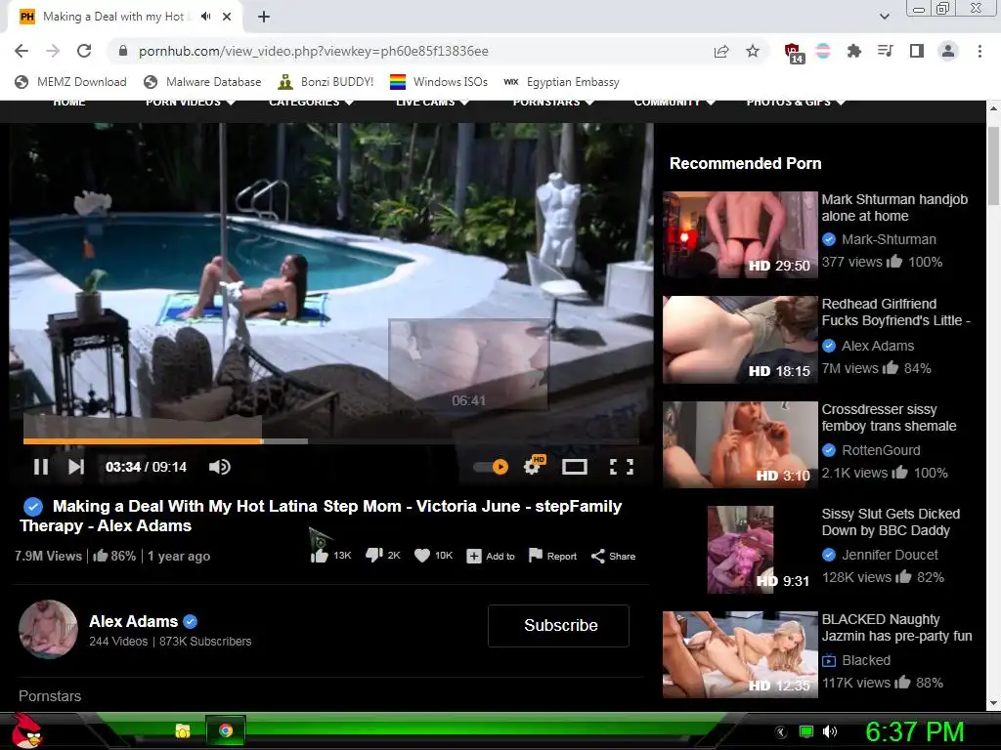Screen dimensions: 1001x750
Task: Open the Alex Adams channel name under video
Action: click(133, 621)
